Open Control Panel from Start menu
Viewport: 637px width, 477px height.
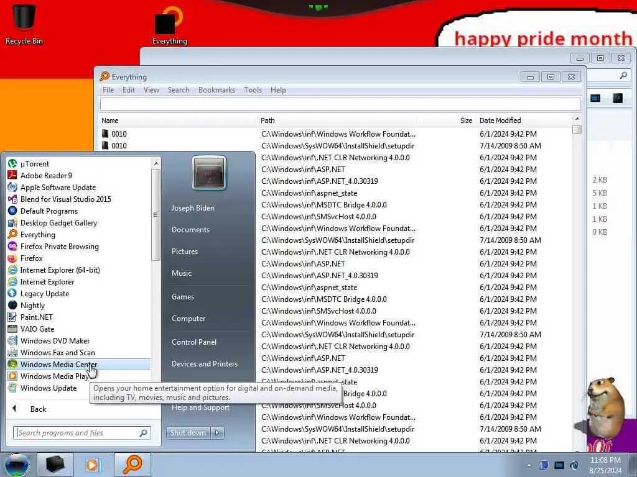(194, 342)
